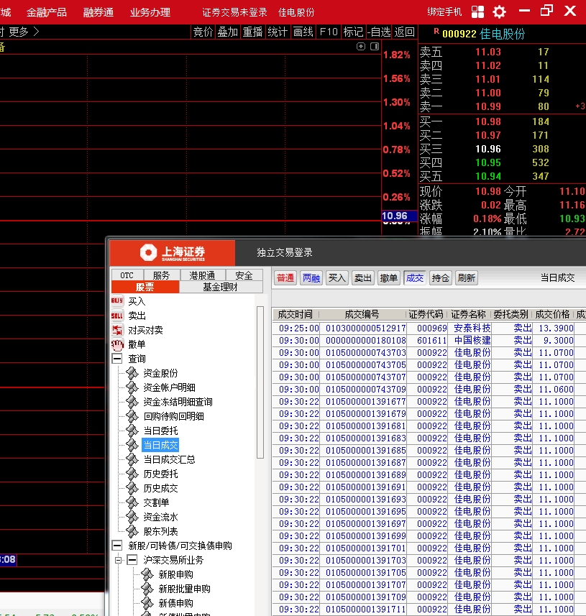Click the diamond icon before 当日委托

132,431
